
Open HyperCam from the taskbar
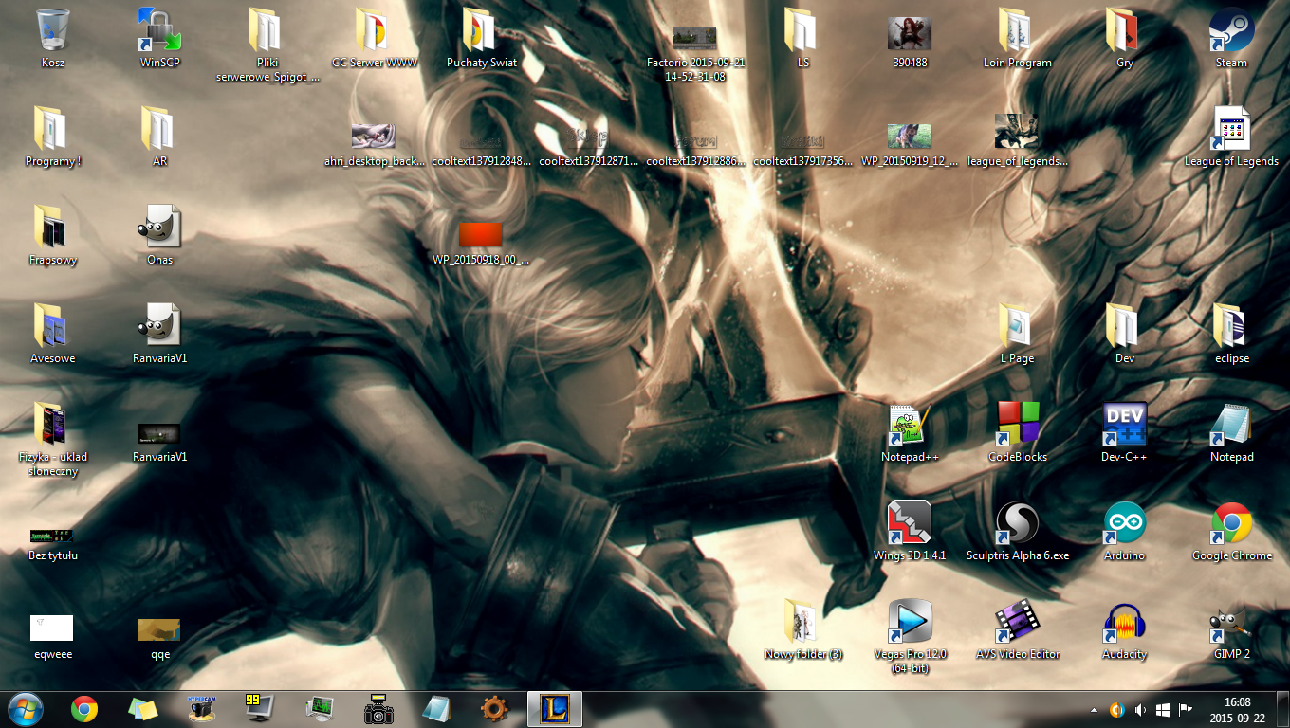tap(201, 709)
